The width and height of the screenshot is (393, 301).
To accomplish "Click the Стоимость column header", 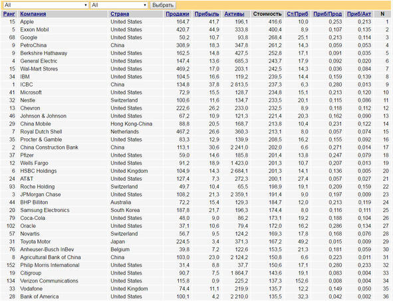I will (267, 14).
